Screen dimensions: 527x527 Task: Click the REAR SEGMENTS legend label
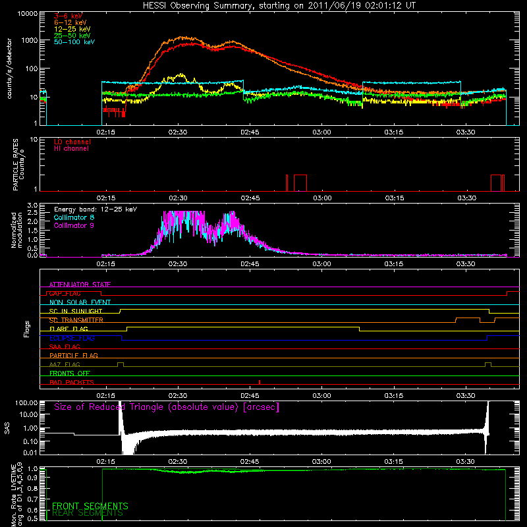88,513
